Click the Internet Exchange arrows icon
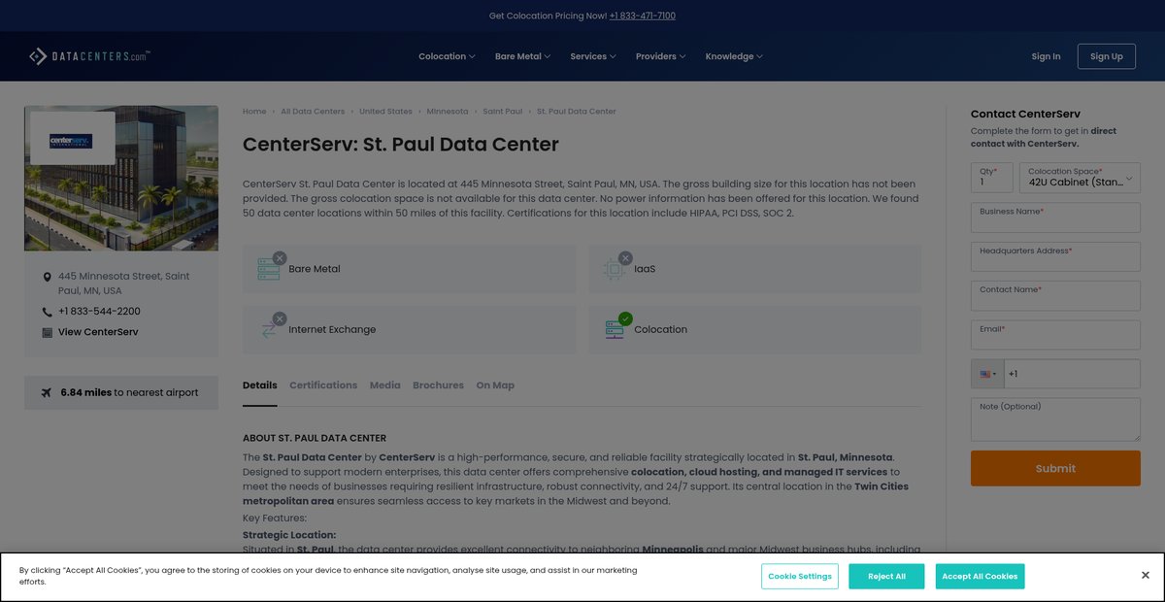The image size is (1165, 602). (269, 329)
